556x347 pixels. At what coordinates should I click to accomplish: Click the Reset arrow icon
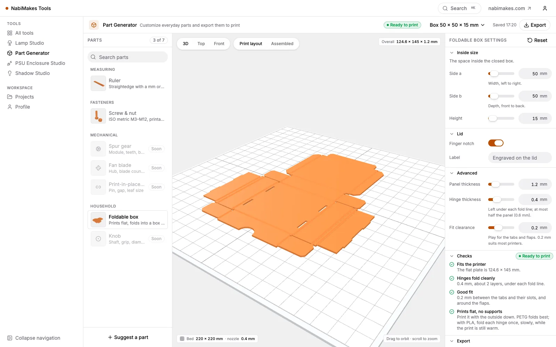pos(530,40)
